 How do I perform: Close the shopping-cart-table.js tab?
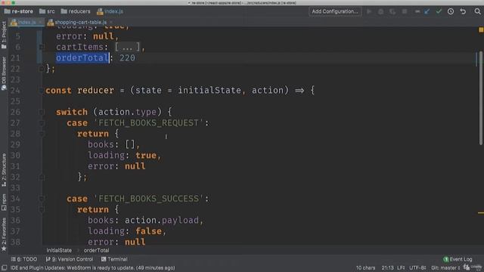[111, 22]
